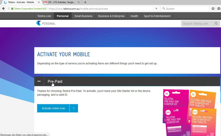This screenshot has height=136, width=221.
Task: Open Business & Enterprise section
Action: (x=111, y=16)
